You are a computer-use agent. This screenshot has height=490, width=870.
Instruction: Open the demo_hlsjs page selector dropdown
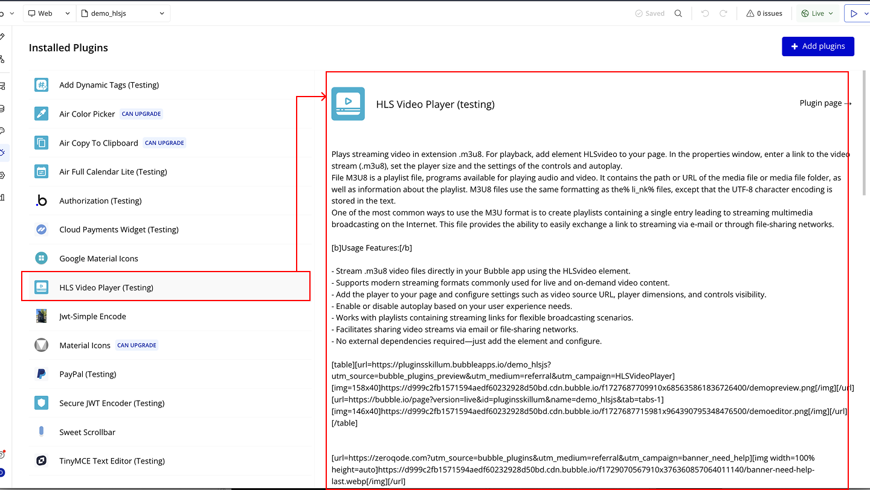tap(123, 13)
